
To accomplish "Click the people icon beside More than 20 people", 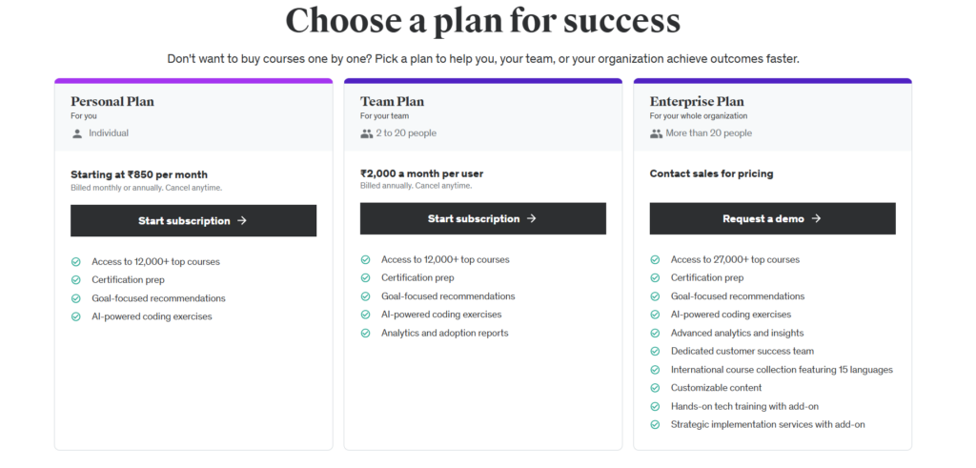I will pyautogui.click(x=656, y=133).
